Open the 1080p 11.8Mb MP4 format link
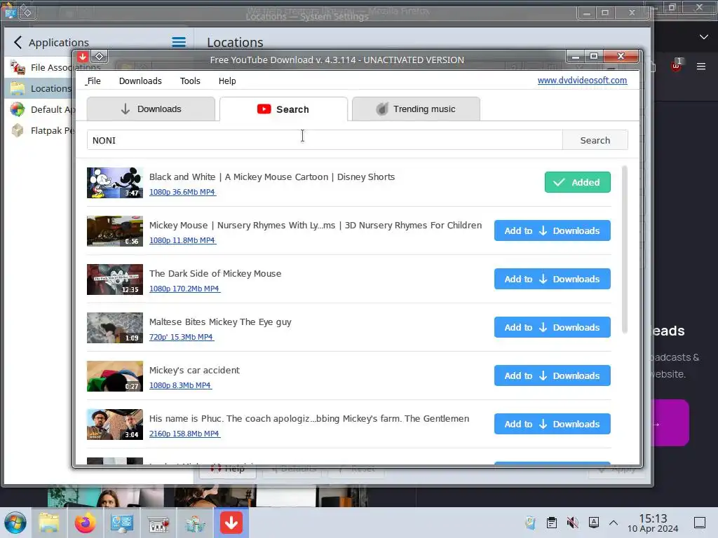Screen dimensions: 718x538 pos(182,240)
